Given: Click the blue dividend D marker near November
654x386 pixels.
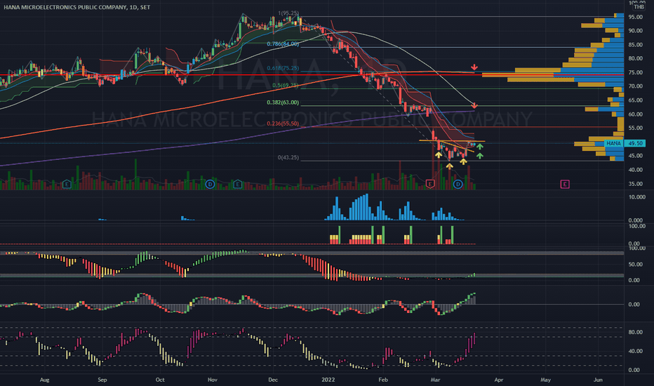Looking at the screenshot, I should (x=210, y=184).
